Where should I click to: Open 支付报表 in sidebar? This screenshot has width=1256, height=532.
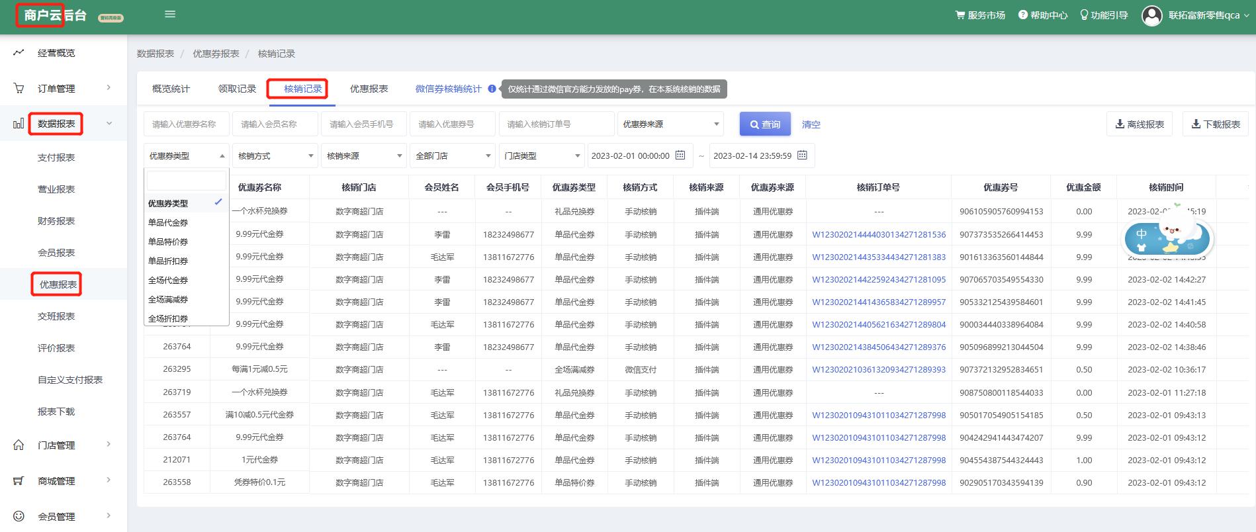coord(56,157)
